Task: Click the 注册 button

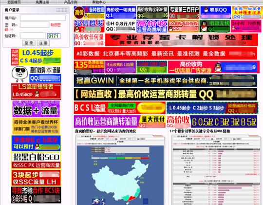Action: (x=43, y=43)
